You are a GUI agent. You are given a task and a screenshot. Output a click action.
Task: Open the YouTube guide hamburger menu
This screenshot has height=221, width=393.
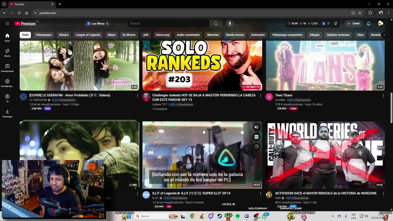7,24
